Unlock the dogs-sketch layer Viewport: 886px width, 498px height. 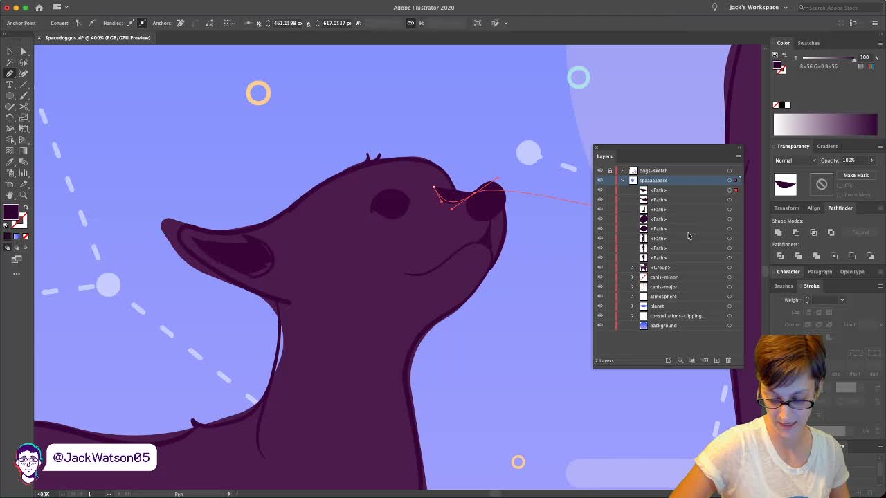pos(610,170)
